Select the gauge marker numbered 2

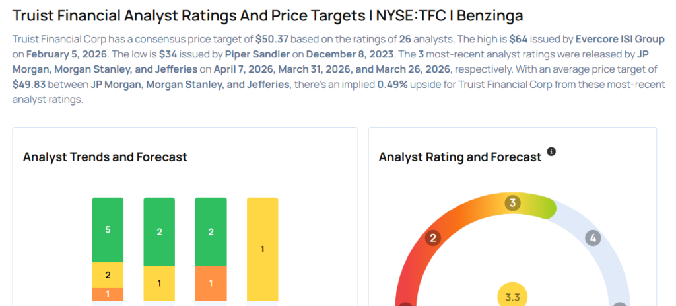coord(433,238)
